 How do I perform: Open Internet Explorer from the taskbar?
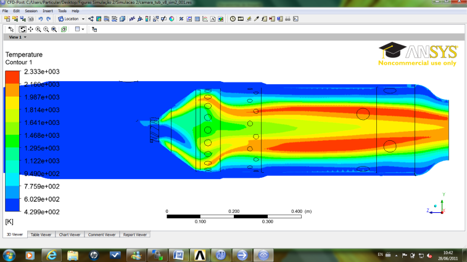pyautogui.click(x=51, y=254)
